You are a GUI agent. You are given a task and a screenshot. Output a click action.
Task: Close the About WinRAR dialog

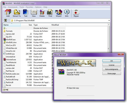tap(121, 54)
